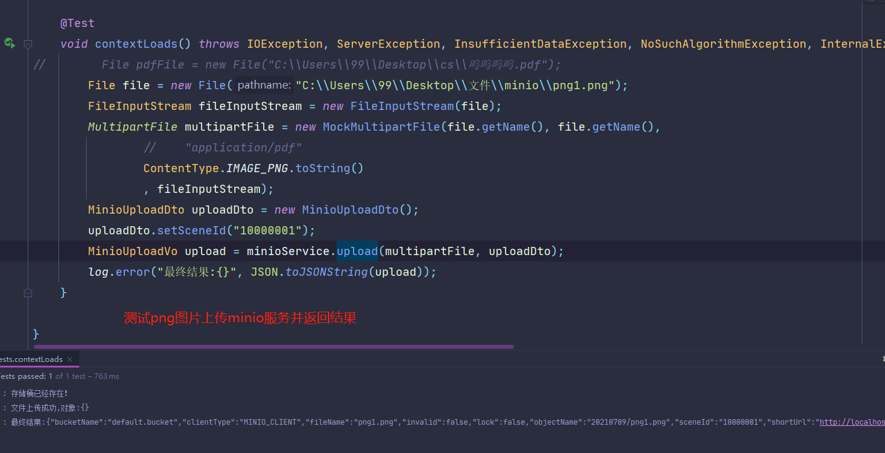The height and width of the screenshot is (453, 885).
Task: Click fold end marker beside method's closing brace
Action: (28, 293)
